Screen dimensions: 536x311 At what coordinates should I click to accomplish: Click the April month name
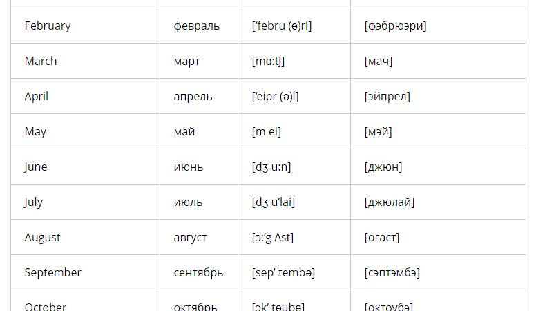pos(37,97)
